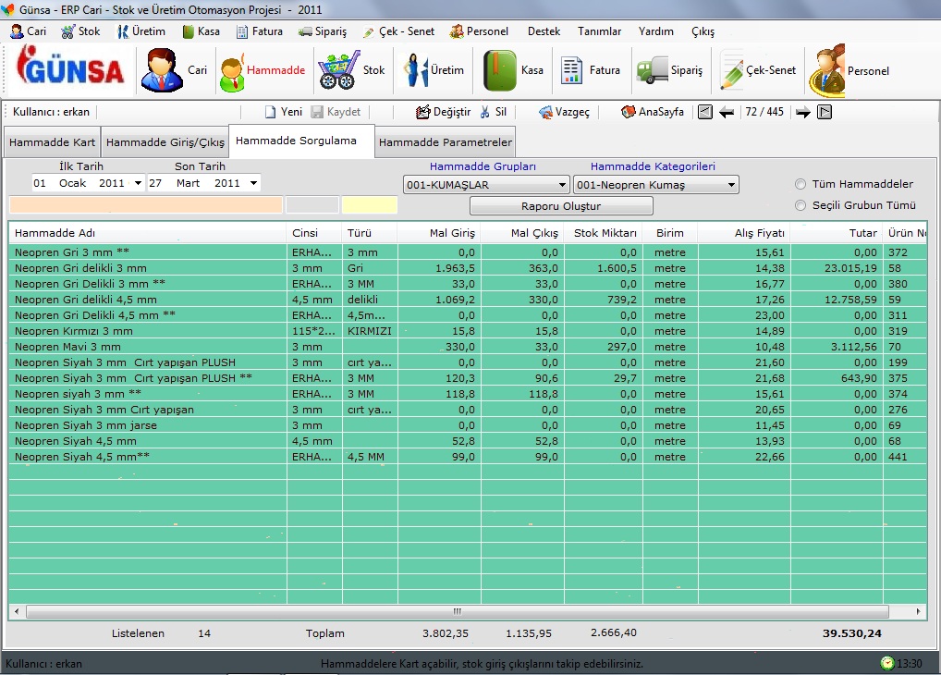The width and height of the screenshot is (941, 675).
Task: Create new record with Yeni
Action: click(x=283, y=112)
